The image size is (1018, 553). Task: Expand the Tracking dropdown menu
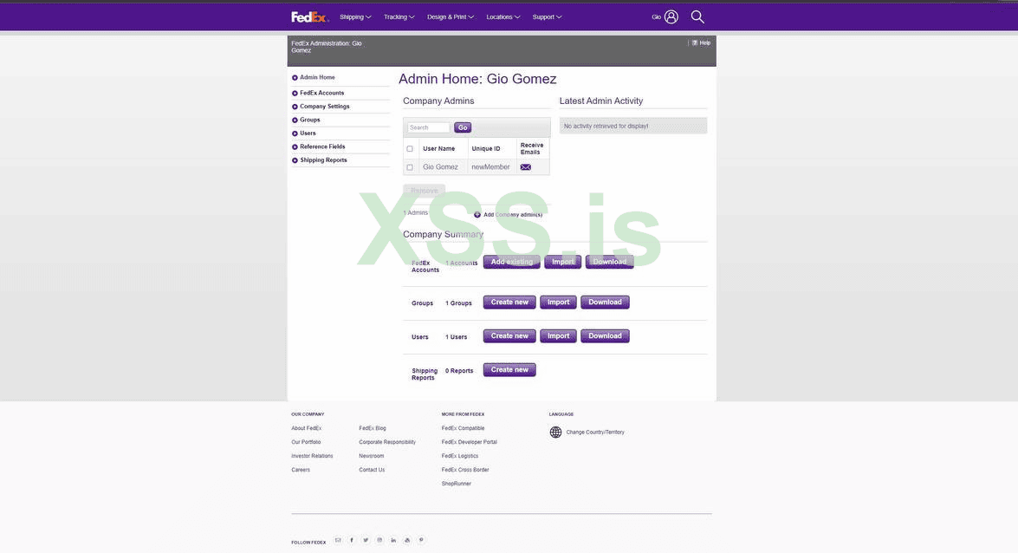click(399, 16)
